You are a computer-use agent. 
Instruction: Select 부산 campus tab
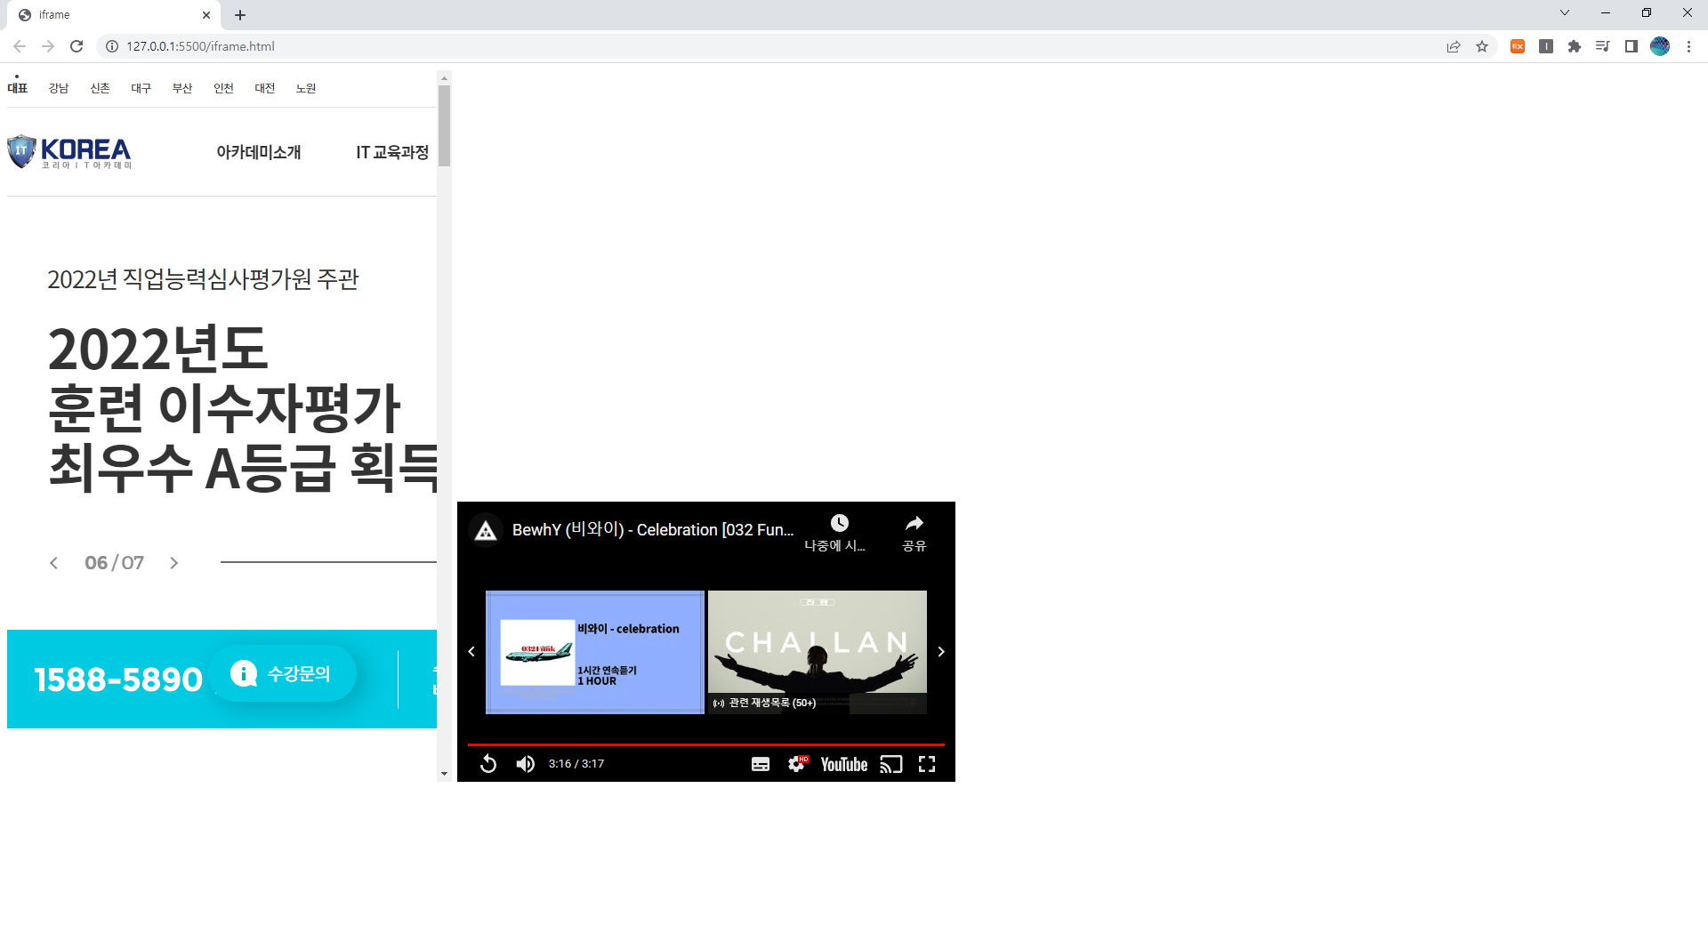click(x=182, y=88)
